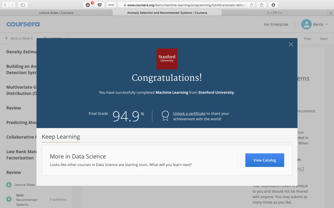Select Anomaly Detection and Recommender Systems tab
Image resolution: width=334 pixels, height=208 pixels.
tap(167, 13)
